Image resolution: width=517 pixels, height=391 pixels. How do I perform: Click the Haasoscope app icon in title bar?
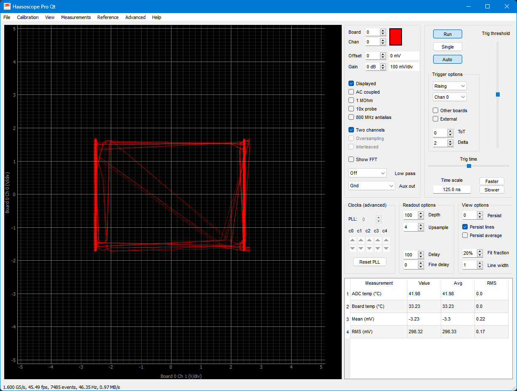tap(7, 6)
